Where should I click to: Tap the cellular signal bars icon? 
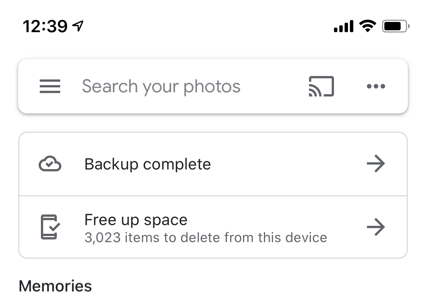[344, 26]
